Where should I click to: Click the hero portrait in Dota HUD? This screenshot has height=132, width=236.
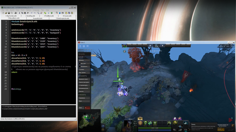128,126
